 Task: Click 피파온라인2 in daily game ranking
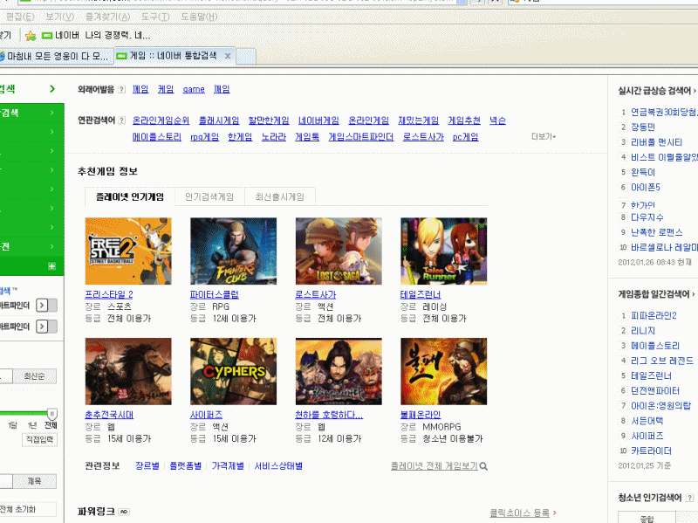[x=654, y=316]
